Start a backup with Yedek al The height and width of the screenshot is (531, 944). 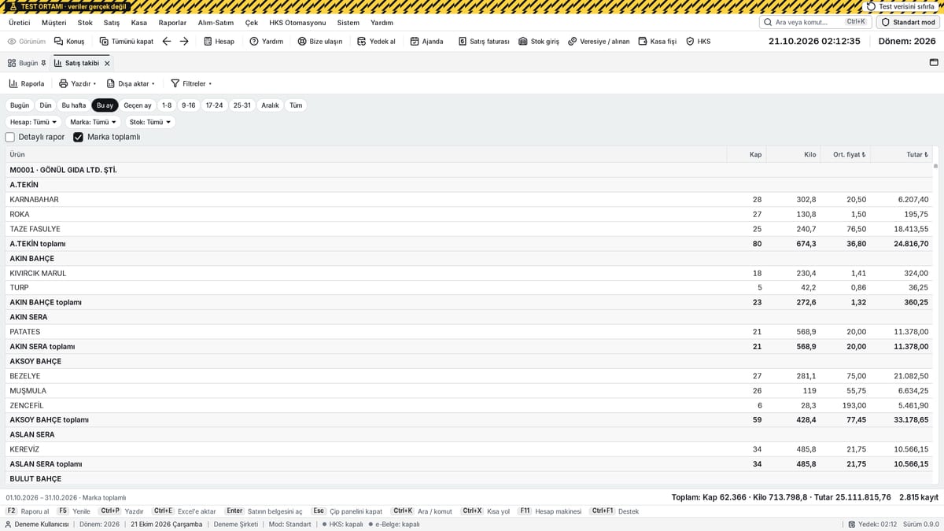[x=376, y=41]
